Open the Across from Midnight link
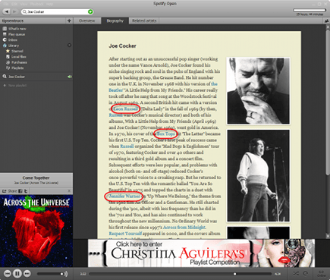Viewport: 330px width, 280px height. coord(184,228)
